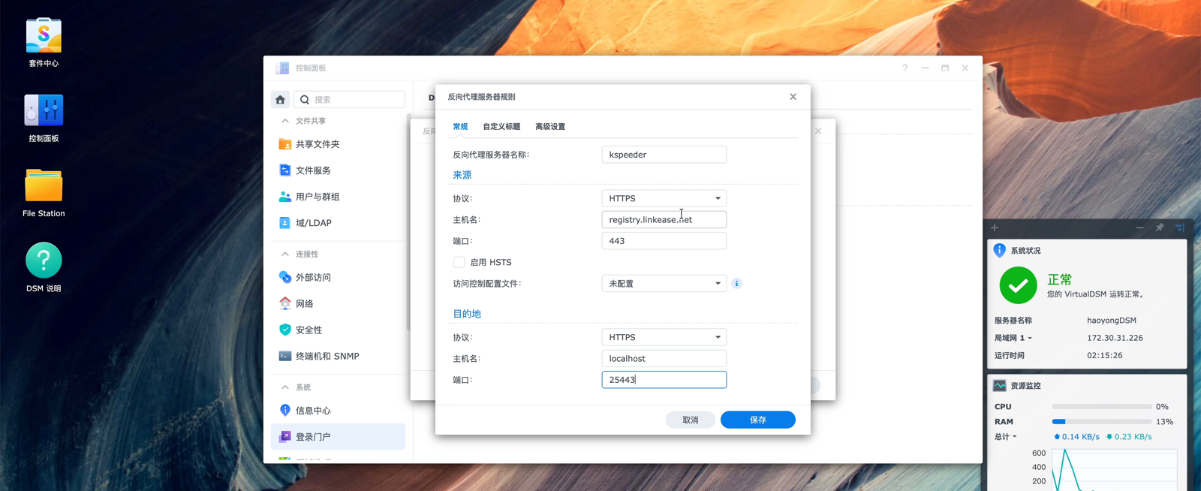Click the 登录门户 icon
1201x491 pixels.
[x=285, y=436]
